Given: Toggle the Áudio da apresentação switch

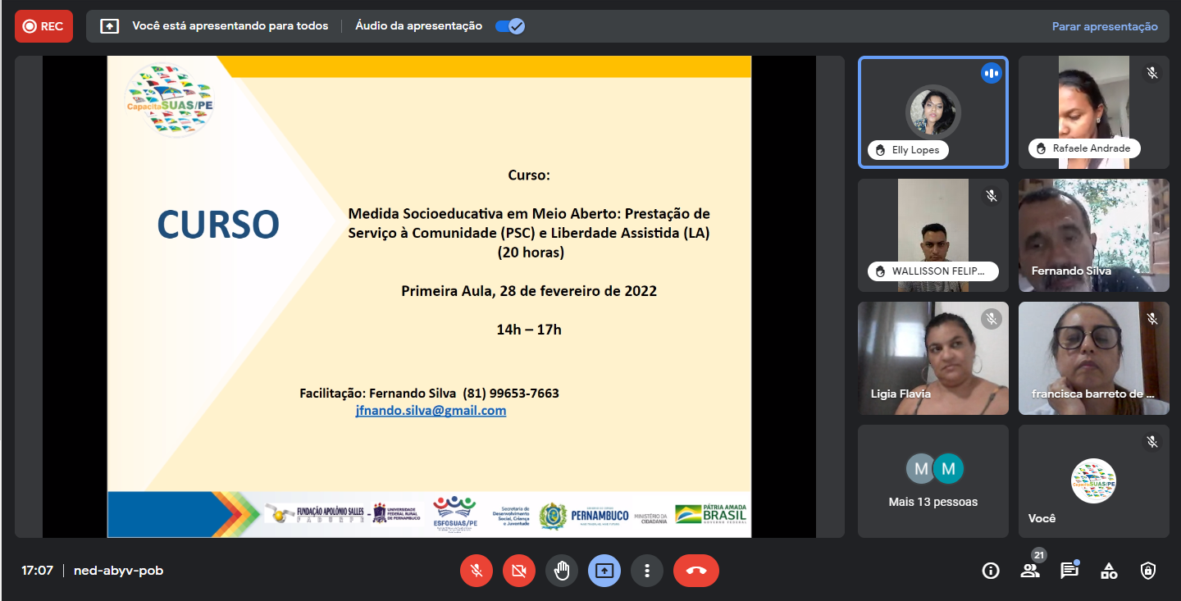Looking at the screenshot, I should (x=509, y=26).
